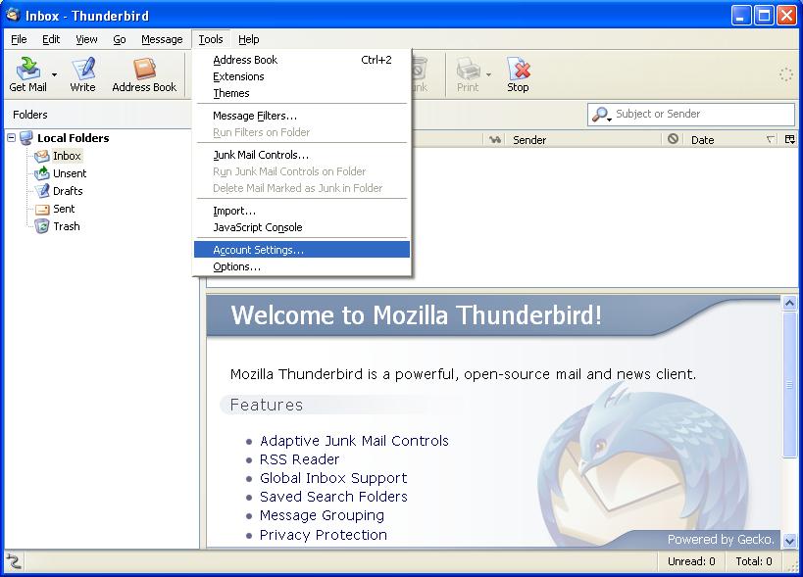Sort messages by Sender column

point(584,140)
